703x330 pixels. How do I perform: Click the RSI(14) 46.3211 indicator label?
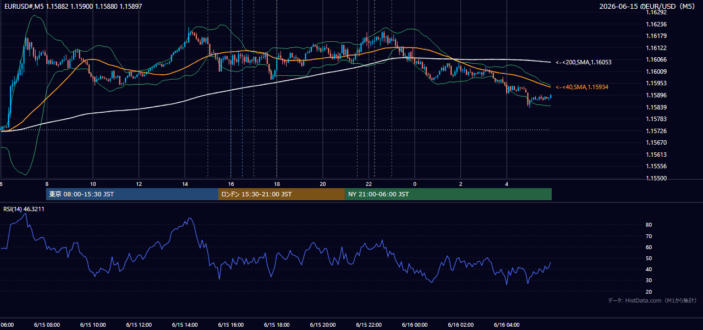(24, 209)
